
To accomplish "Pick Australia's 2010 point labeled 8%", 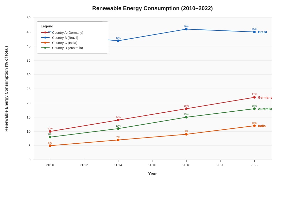I will tap(50, 137).
